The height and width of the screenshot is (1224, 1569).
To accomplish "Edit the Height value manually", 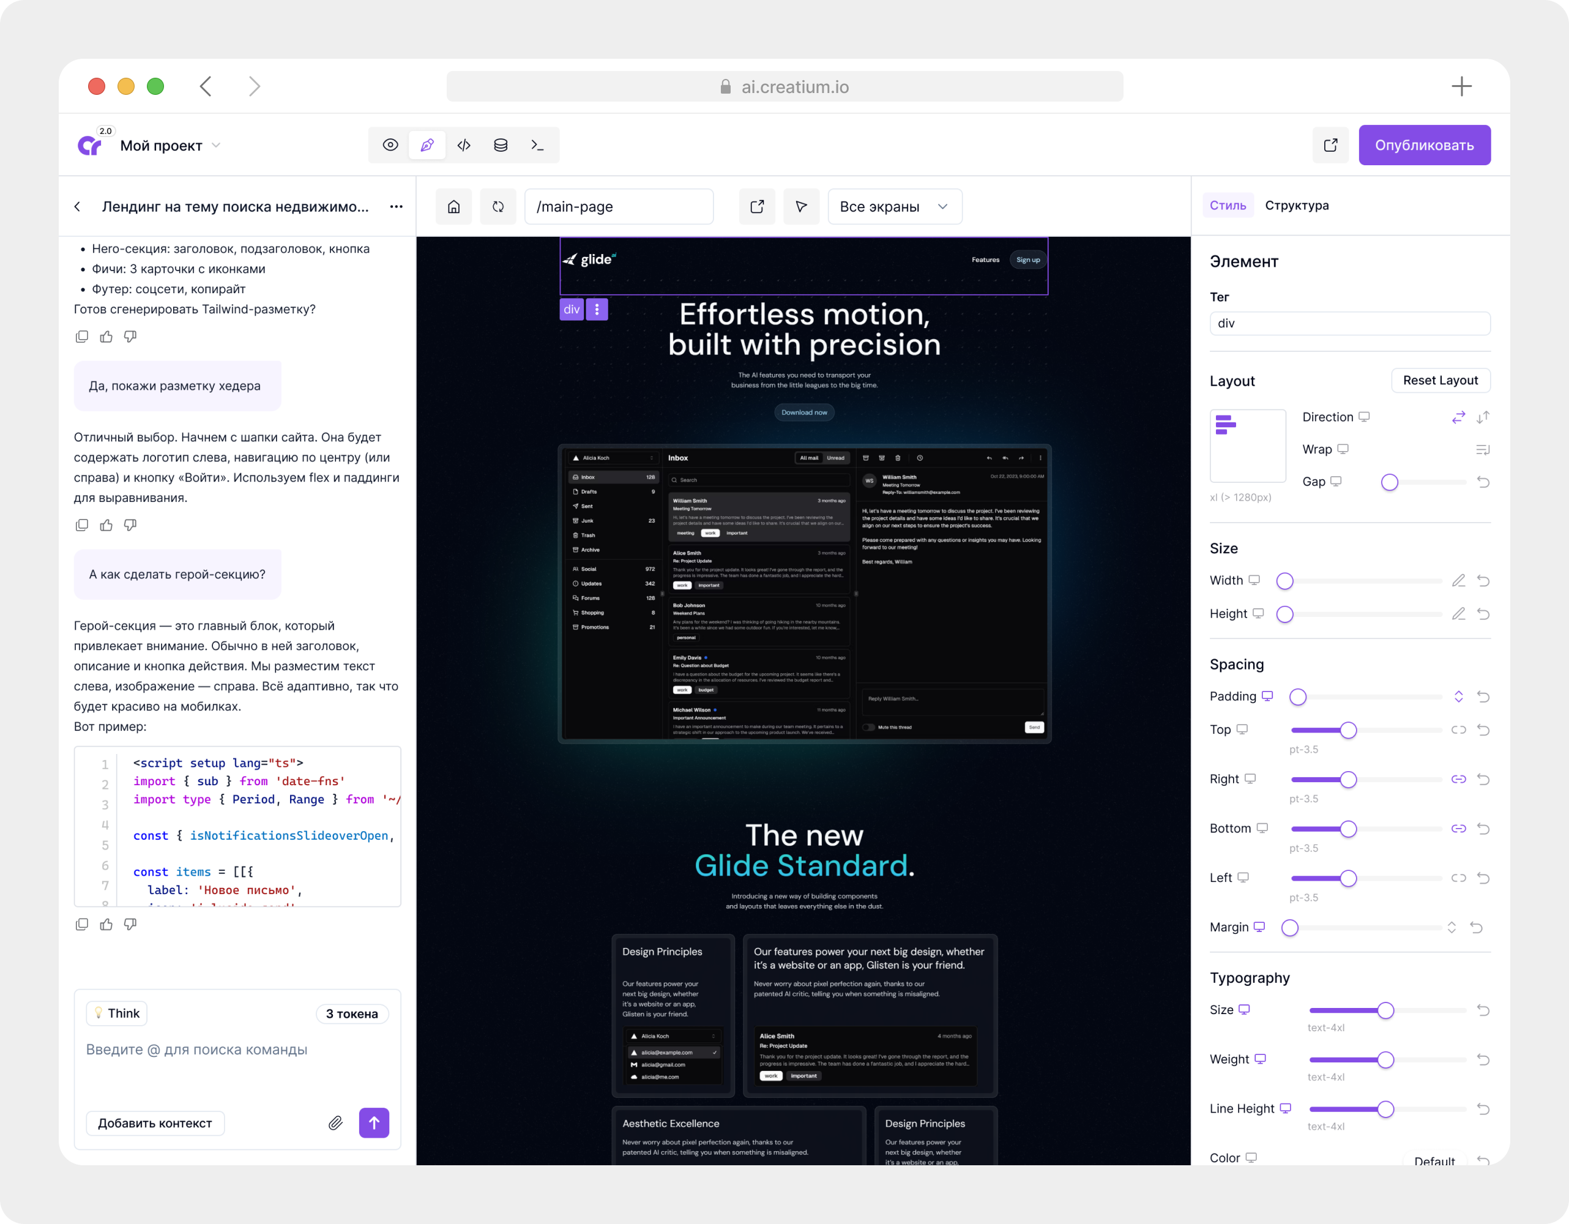I will pyautogui.click(x=1458, y=614).
